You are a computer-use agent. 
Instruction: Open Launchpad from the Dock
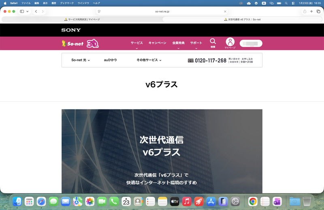[29, 201]
